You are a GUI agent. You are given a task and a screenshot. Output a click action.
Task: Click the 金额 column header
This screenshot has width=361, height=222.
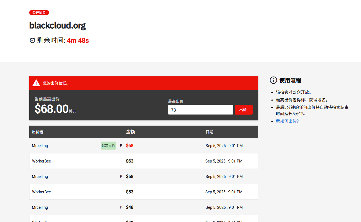pos(130,132)
